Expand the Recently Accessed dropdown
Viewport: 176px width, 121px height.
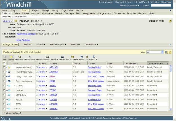point(129,6)
